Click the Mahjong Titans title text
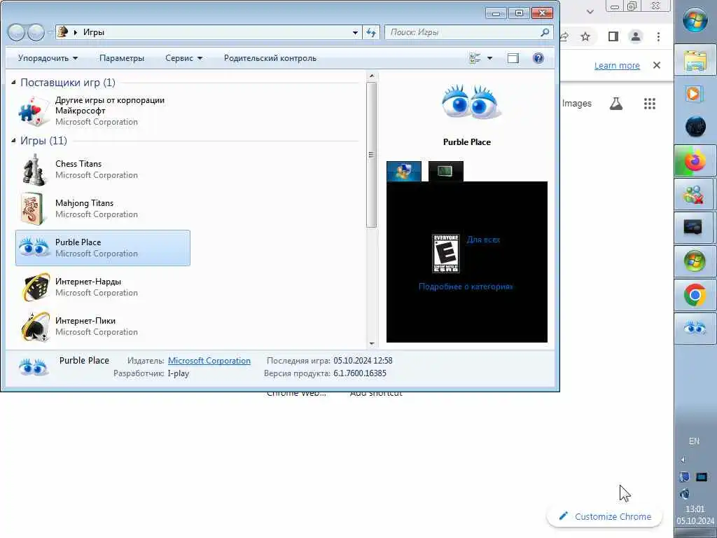Image resolution: width=717 pixels, height=538 pixels. 84,202
